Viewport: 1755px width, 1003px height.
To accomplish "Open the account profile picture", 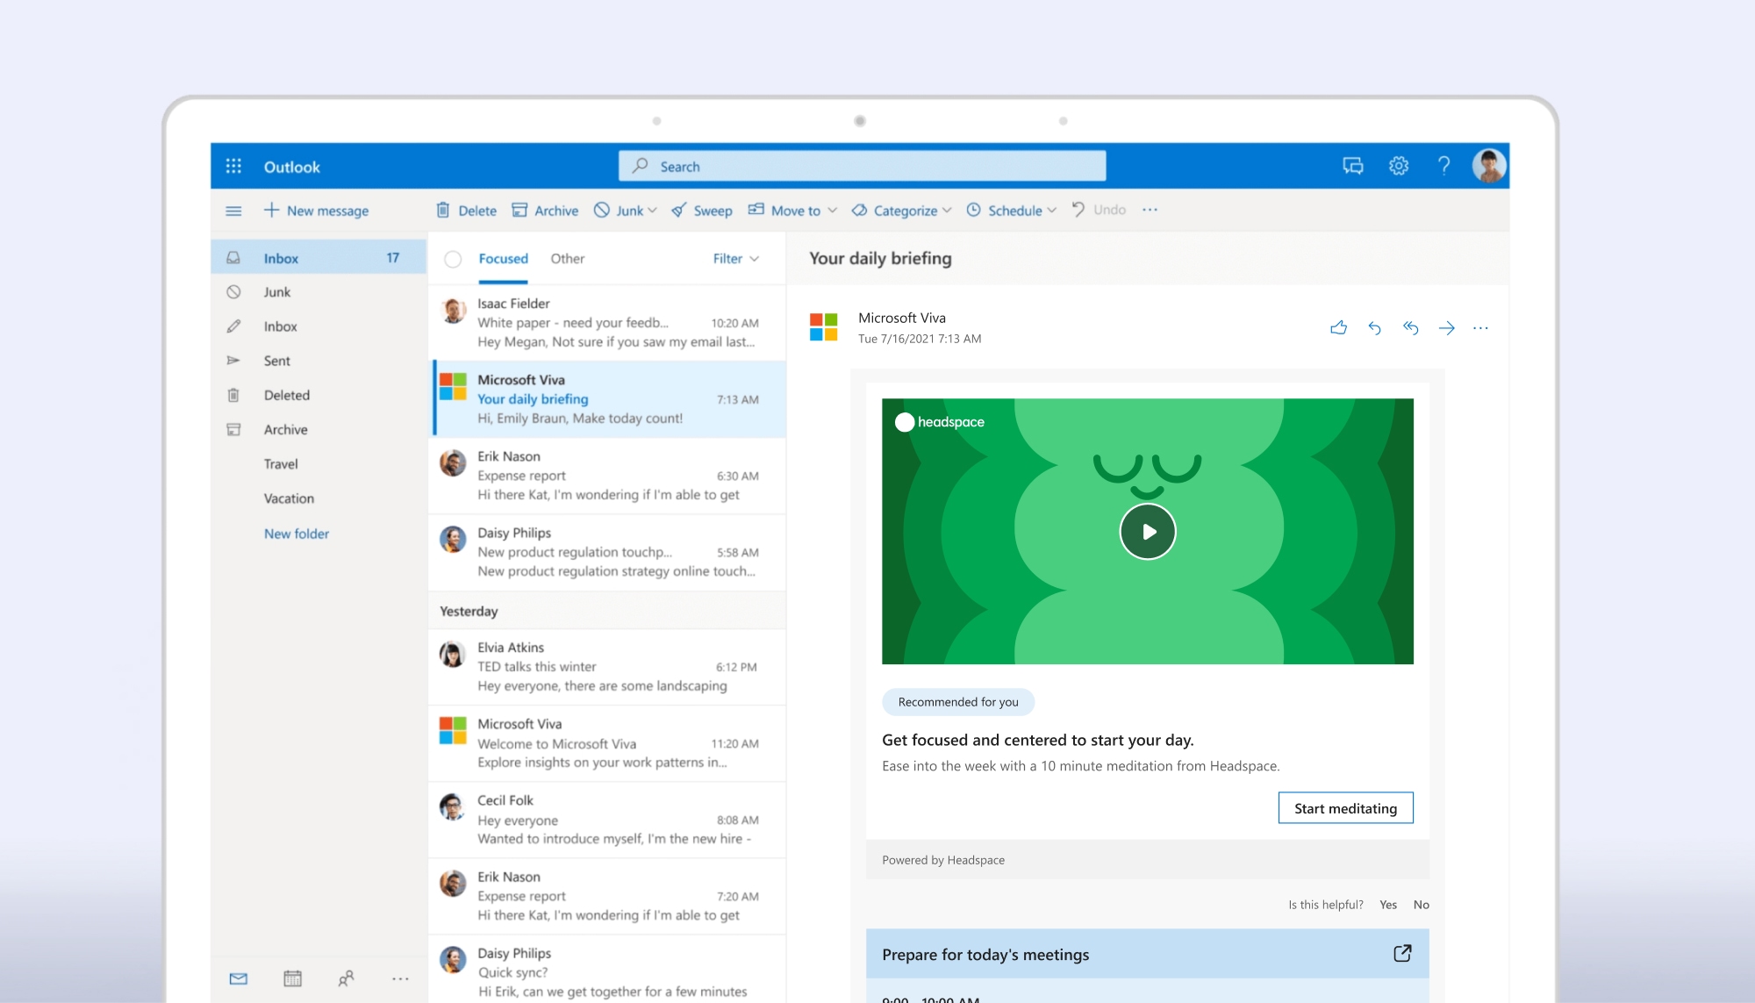I will [1489, 166].
